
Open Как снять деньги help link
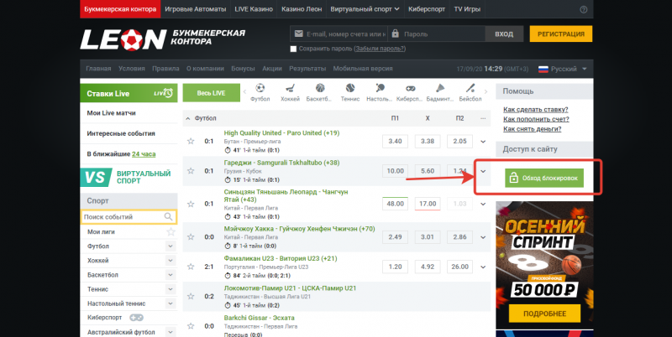[x=533, y=129]
